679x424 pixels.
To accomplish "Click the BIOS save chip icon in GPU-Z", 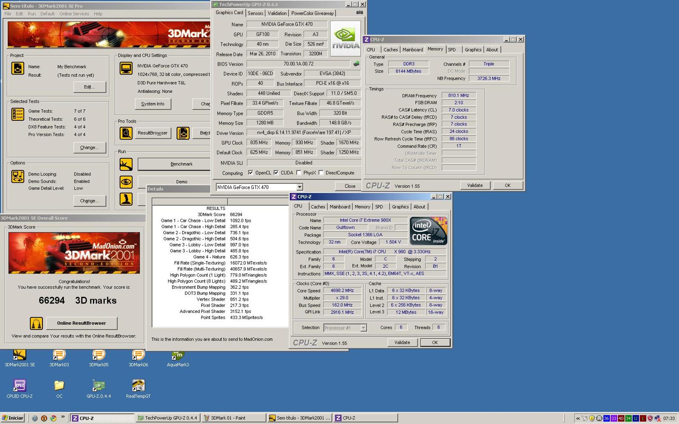I will pos(356,64).
